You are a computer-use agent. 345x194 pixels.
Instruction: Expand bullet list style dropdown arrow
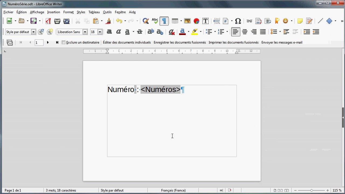(x=215, y=32)
